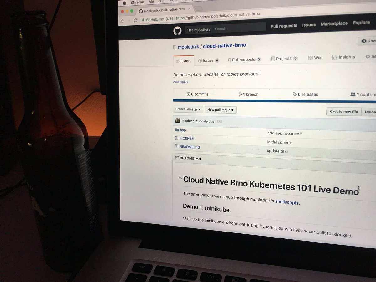The width and height of the screenshot is (376, 282).
Task: Open Issues in top navigation
Action: [309, 25]
